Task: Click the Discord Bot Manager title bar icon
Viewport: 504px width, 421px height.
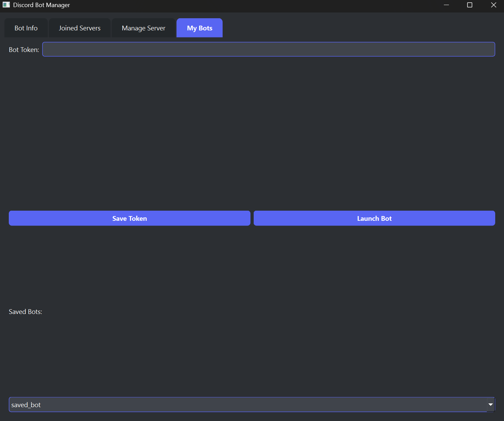Action: pos(6,5)
